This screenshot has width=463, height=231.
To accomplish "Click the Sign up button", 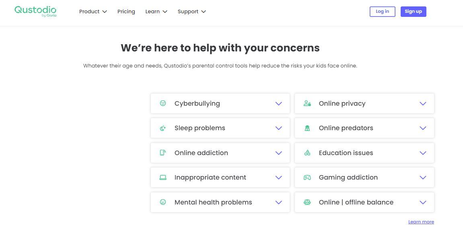I will 414,12.
